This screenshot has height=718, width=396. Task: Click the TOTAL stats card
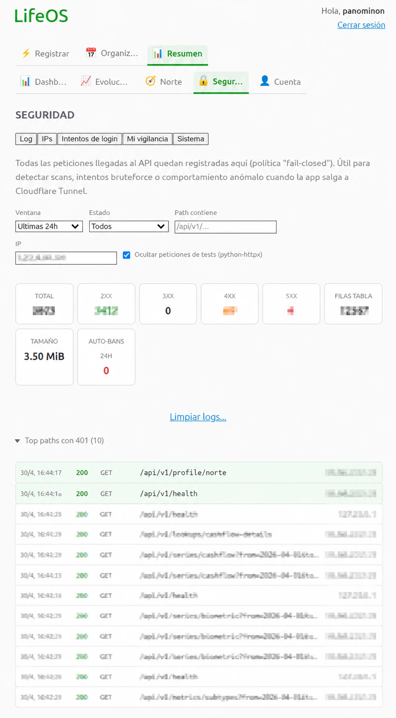point(44,304)
